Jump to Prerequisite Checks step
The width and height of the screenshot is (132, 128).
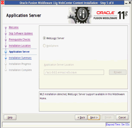tap(20, 39)
